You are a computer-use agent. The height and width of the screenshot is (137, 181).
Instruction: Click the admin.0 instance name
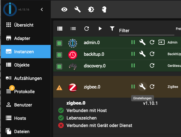pyautogui.click(x=92, y=43)
